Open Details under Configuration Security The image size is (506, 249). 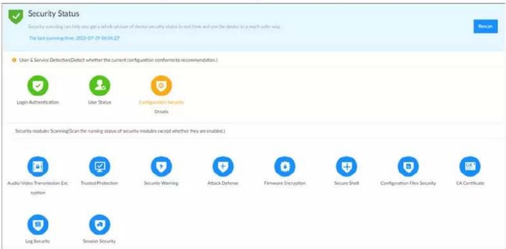[x=161, y=112]
